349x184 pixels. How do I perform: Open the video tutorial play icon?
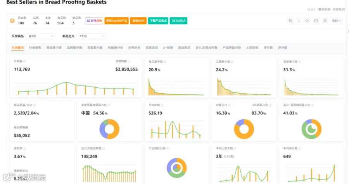coord(316,21)
